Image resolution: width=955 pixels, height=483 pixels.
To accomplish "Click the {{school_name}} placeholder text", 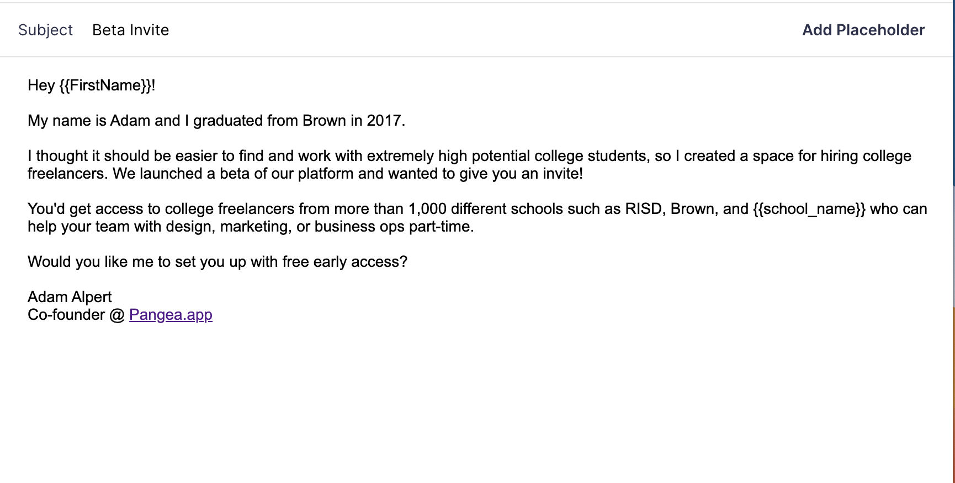I will pyautogui.click(x=809, y=209).
